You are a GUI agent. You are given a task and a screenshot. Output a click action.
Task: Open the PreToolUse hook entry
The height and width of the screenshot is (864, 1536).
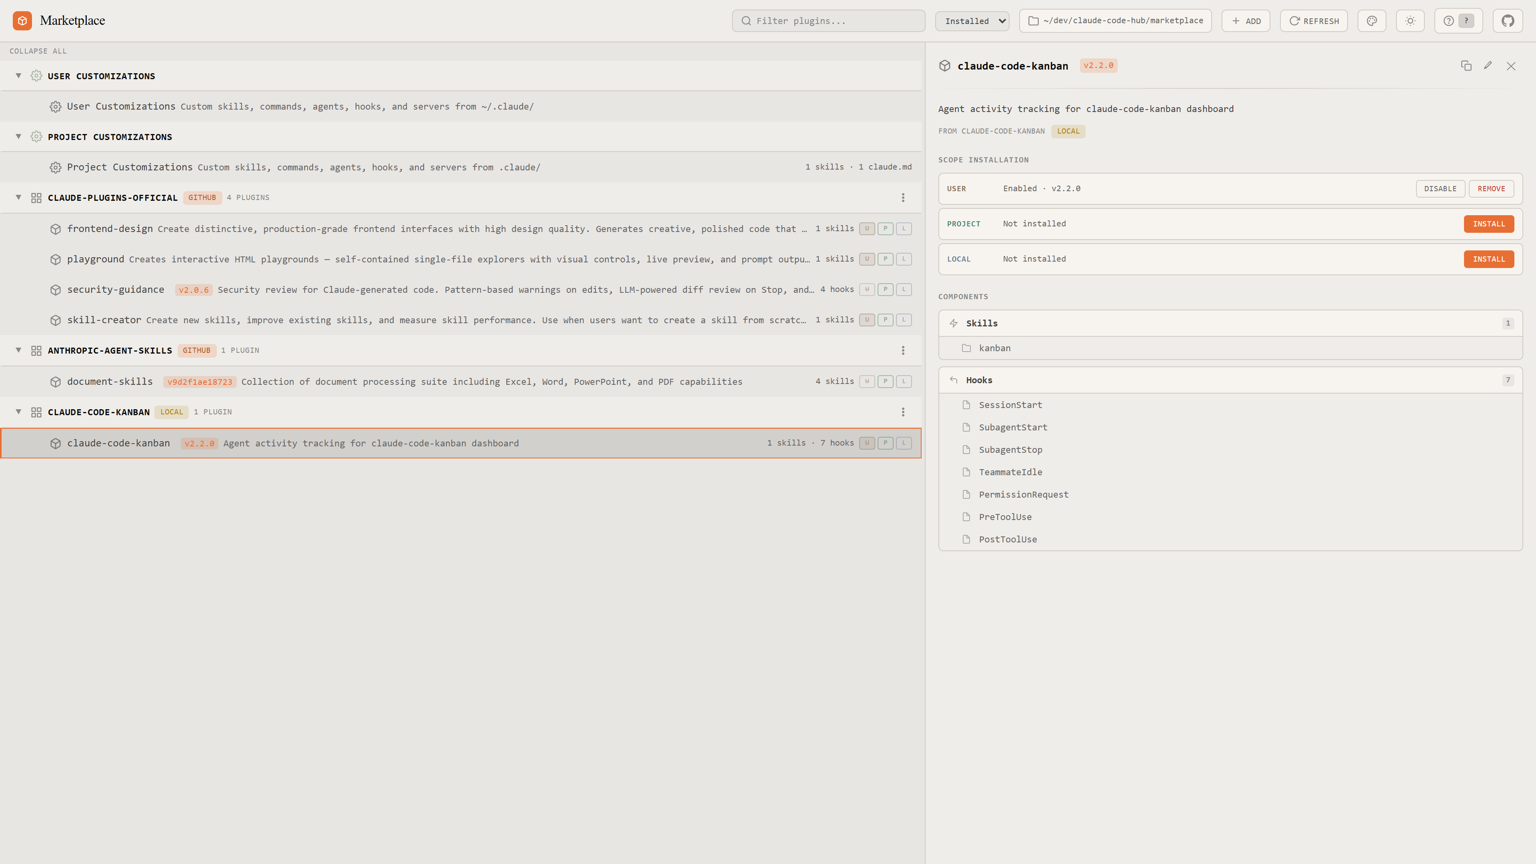click(x=1230, y=517)
